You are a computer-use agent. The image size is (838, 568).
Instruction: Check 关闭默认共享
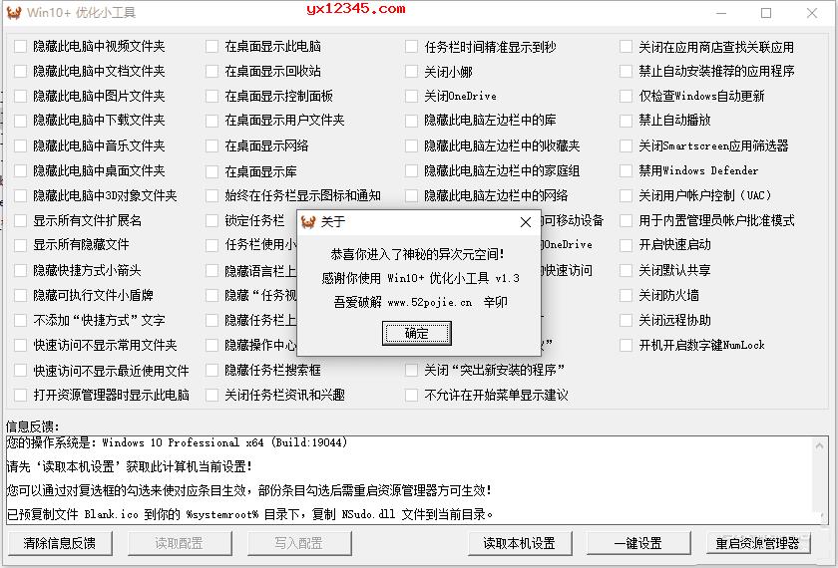click(626, 270)
